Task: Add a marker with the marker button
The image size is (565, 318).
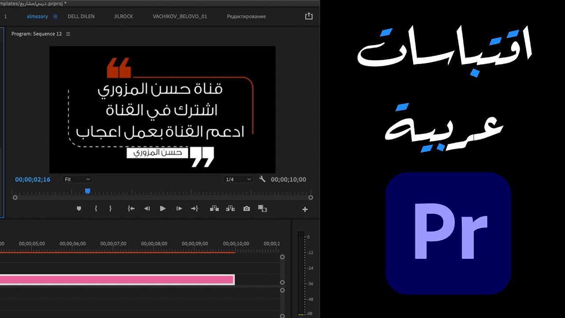Action: pyautogui.click(x=79, y=209)
